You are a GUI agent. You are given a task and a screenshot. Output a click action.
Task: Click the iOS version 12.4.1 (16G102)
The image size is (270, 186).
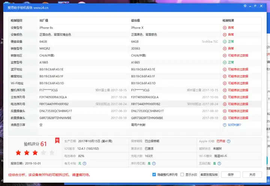[x=88, y=148]
